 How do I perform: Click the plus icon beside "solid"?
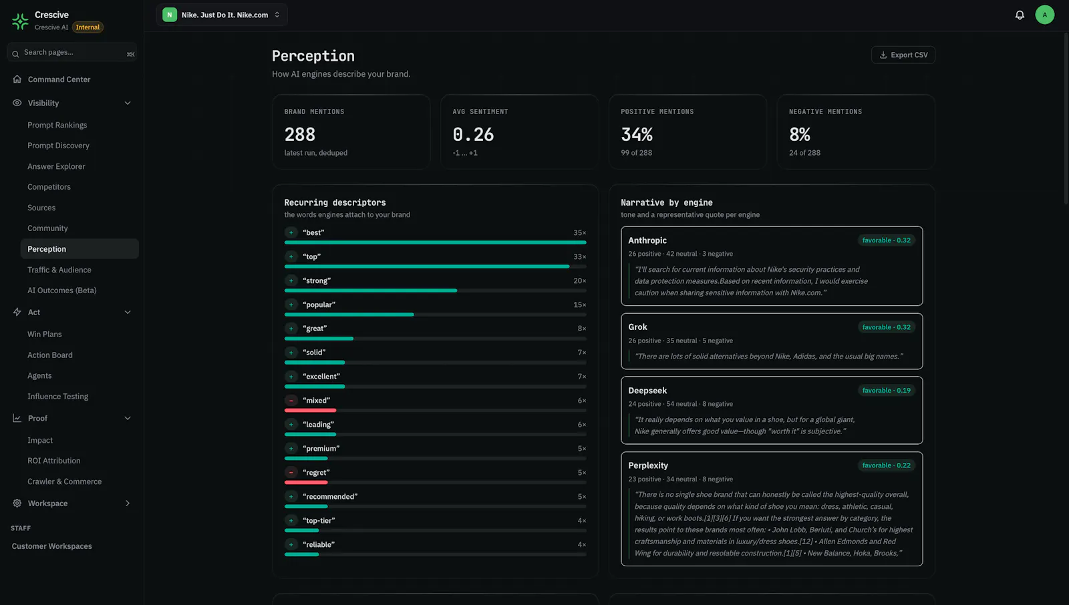click(291, 353)
